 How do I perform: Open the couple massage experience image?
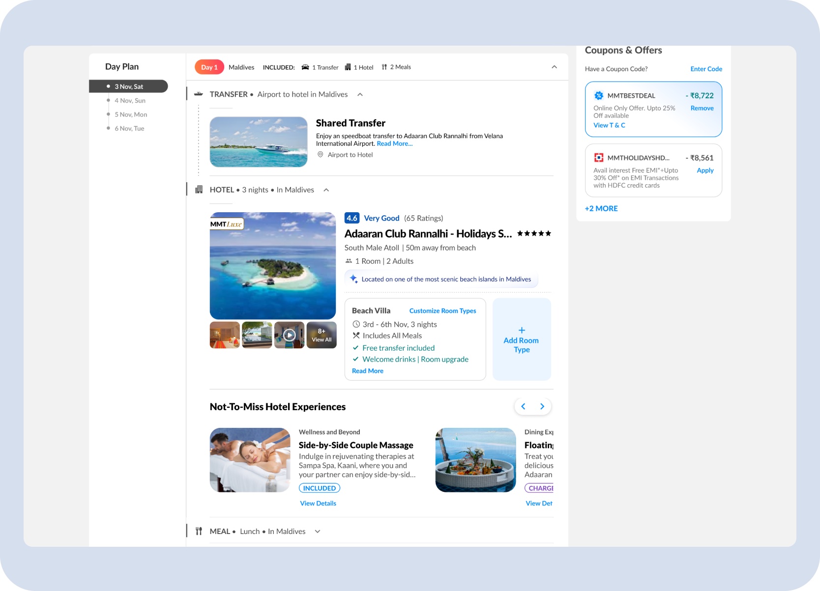[x=250, y=460]
